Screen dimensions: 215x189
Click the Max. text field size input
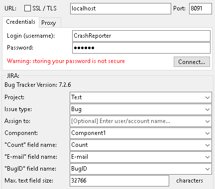coord(119,181)
